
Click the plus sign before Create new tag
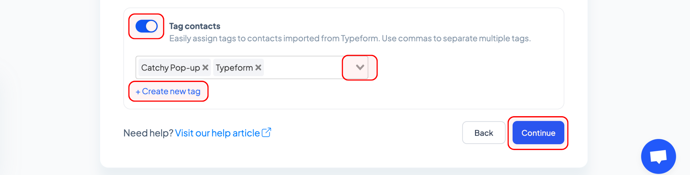(138, 92)
